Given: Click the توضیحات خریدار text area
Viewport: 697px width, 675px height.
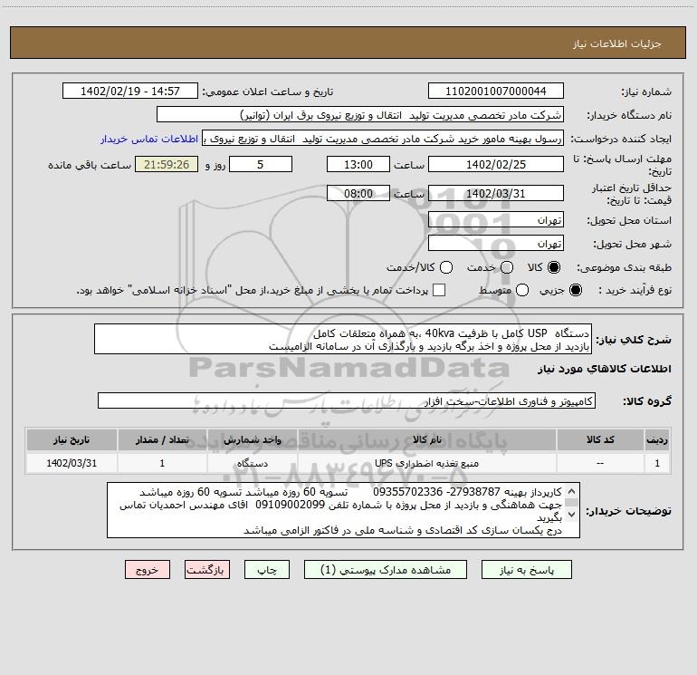Looking at the screenshot, I should (343, 510).
